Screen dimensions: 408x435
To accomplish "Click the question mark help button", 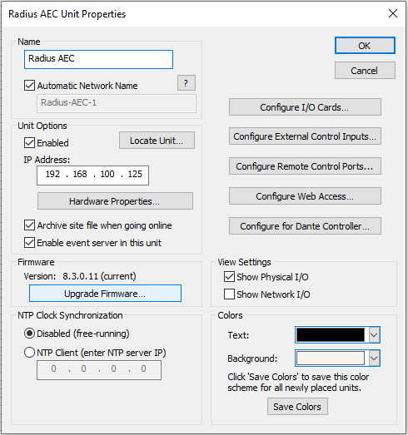I will coord(187,82).
